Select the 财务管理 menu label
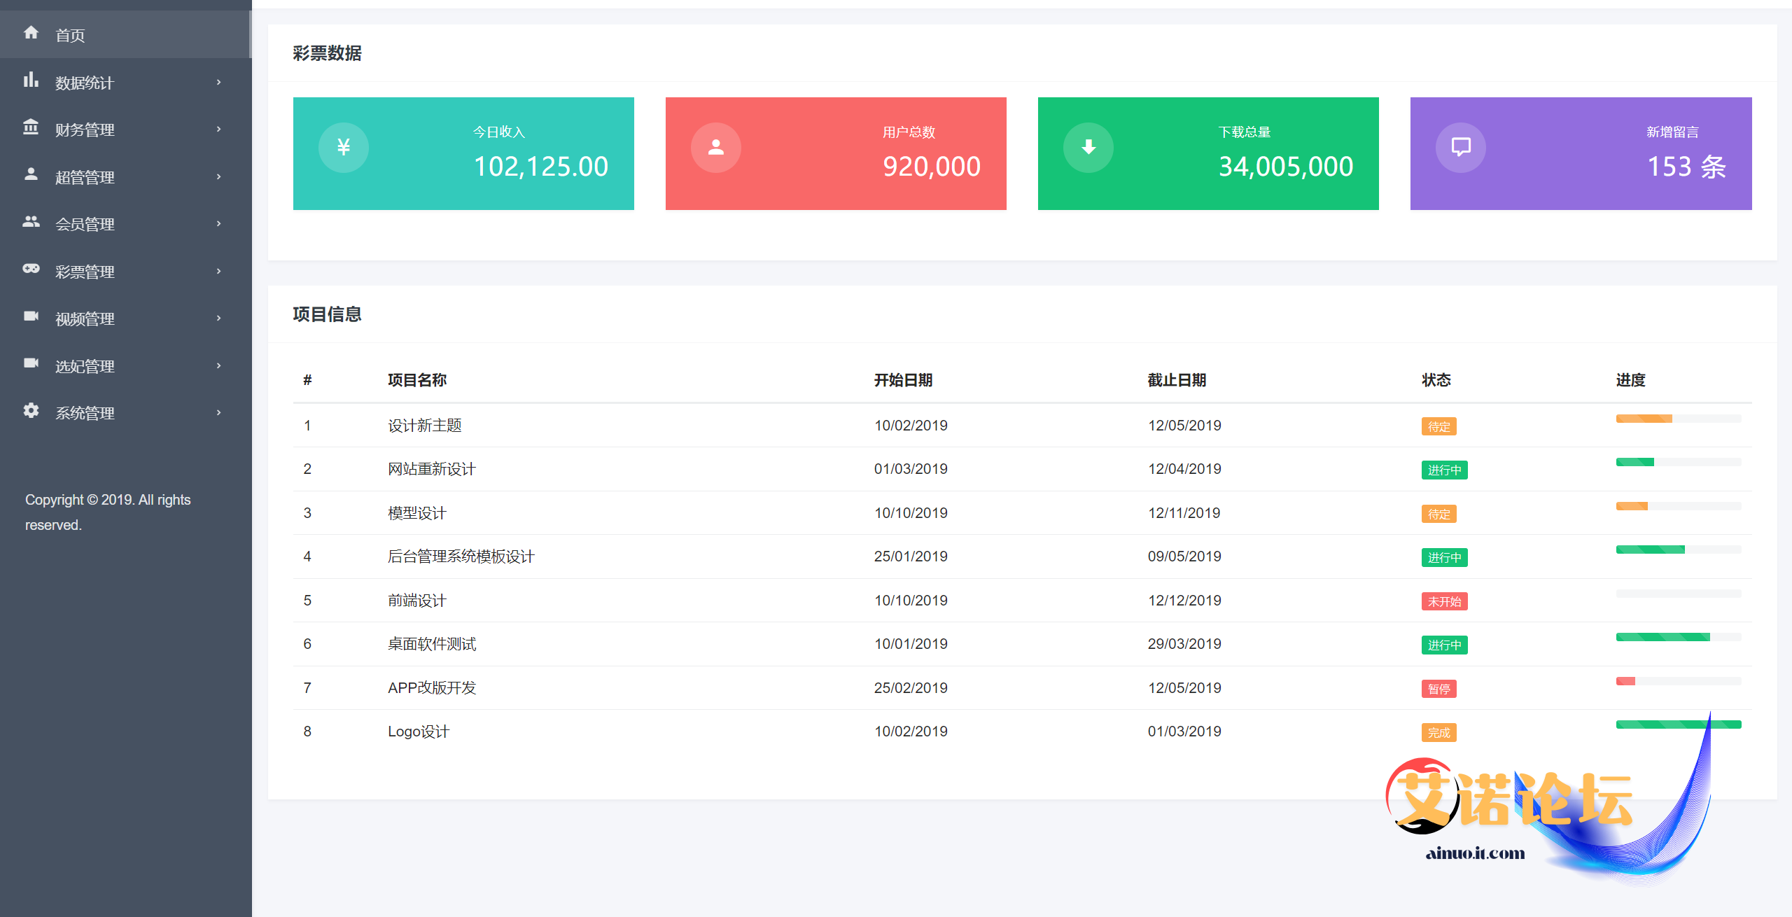 point(85,129)
